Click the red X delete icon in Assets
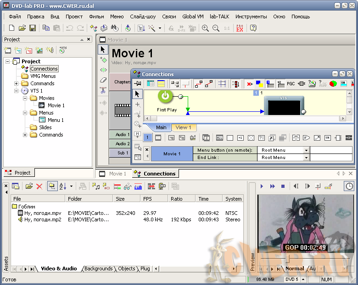Image resolution: width=358 pixels, height=285 pixels. (x=39, y=186)
